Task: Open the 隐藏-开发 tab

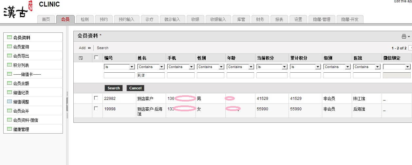Action: [350, 19]
